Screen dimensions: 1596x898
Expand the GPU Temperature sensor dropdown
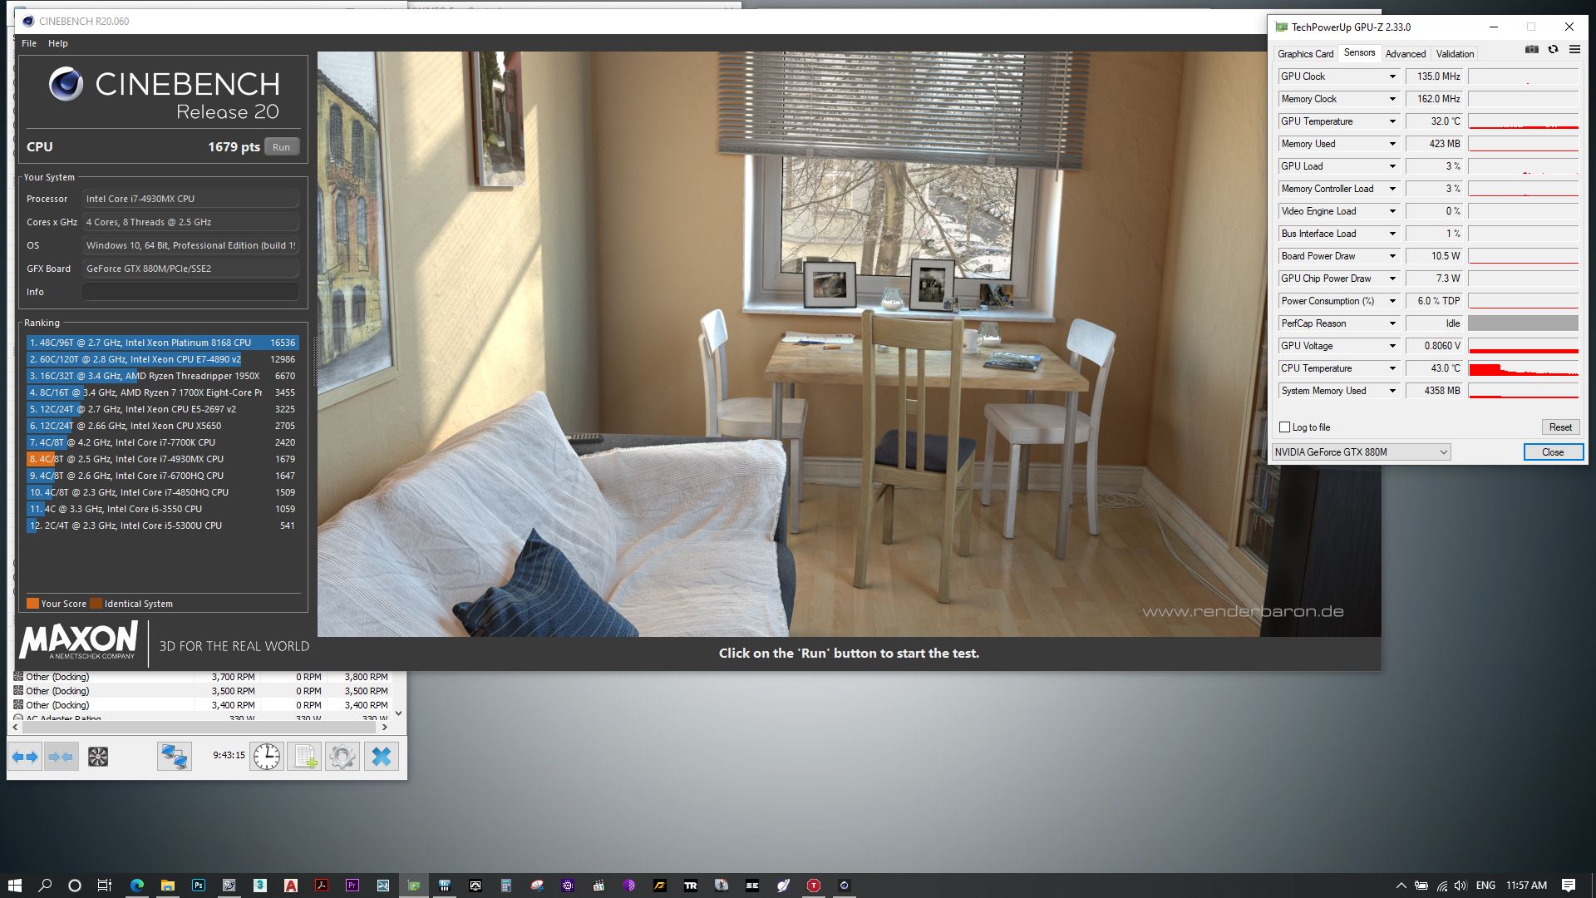(x=1392, y=121)
